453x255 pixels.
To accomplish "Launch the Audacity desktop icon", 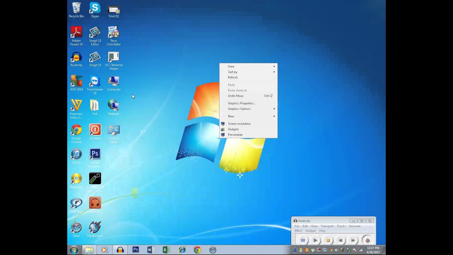I will (x=76, y=57).
